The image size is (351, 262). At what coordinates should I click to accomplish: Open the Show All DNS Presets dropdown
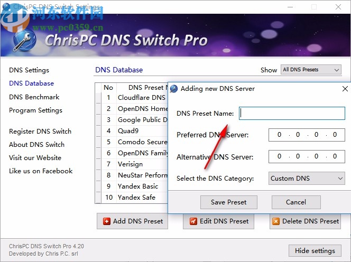(311, 70)
